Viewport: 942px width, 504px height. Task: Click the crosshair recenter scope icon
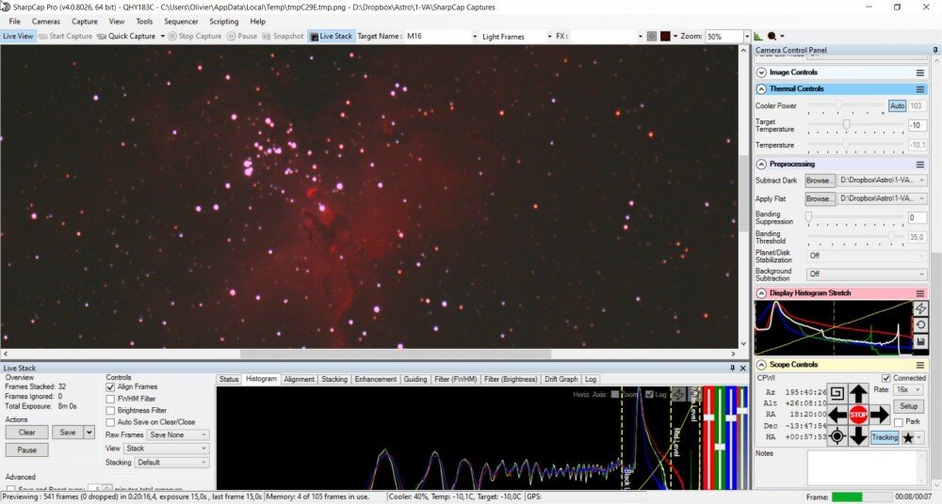(836, 436)
